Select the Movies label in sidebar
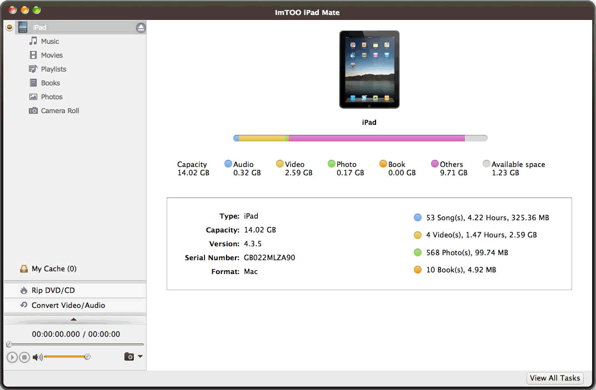The width and height of the screenshot is (596, 390). point(52,55)
